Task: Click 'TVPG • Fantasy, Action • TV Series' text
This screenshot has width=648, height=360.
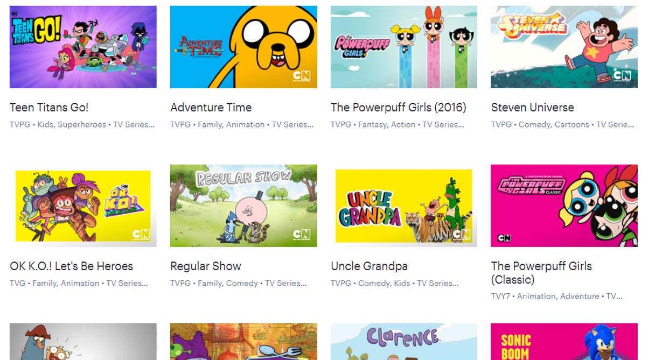Action: [x=397, y=124]
